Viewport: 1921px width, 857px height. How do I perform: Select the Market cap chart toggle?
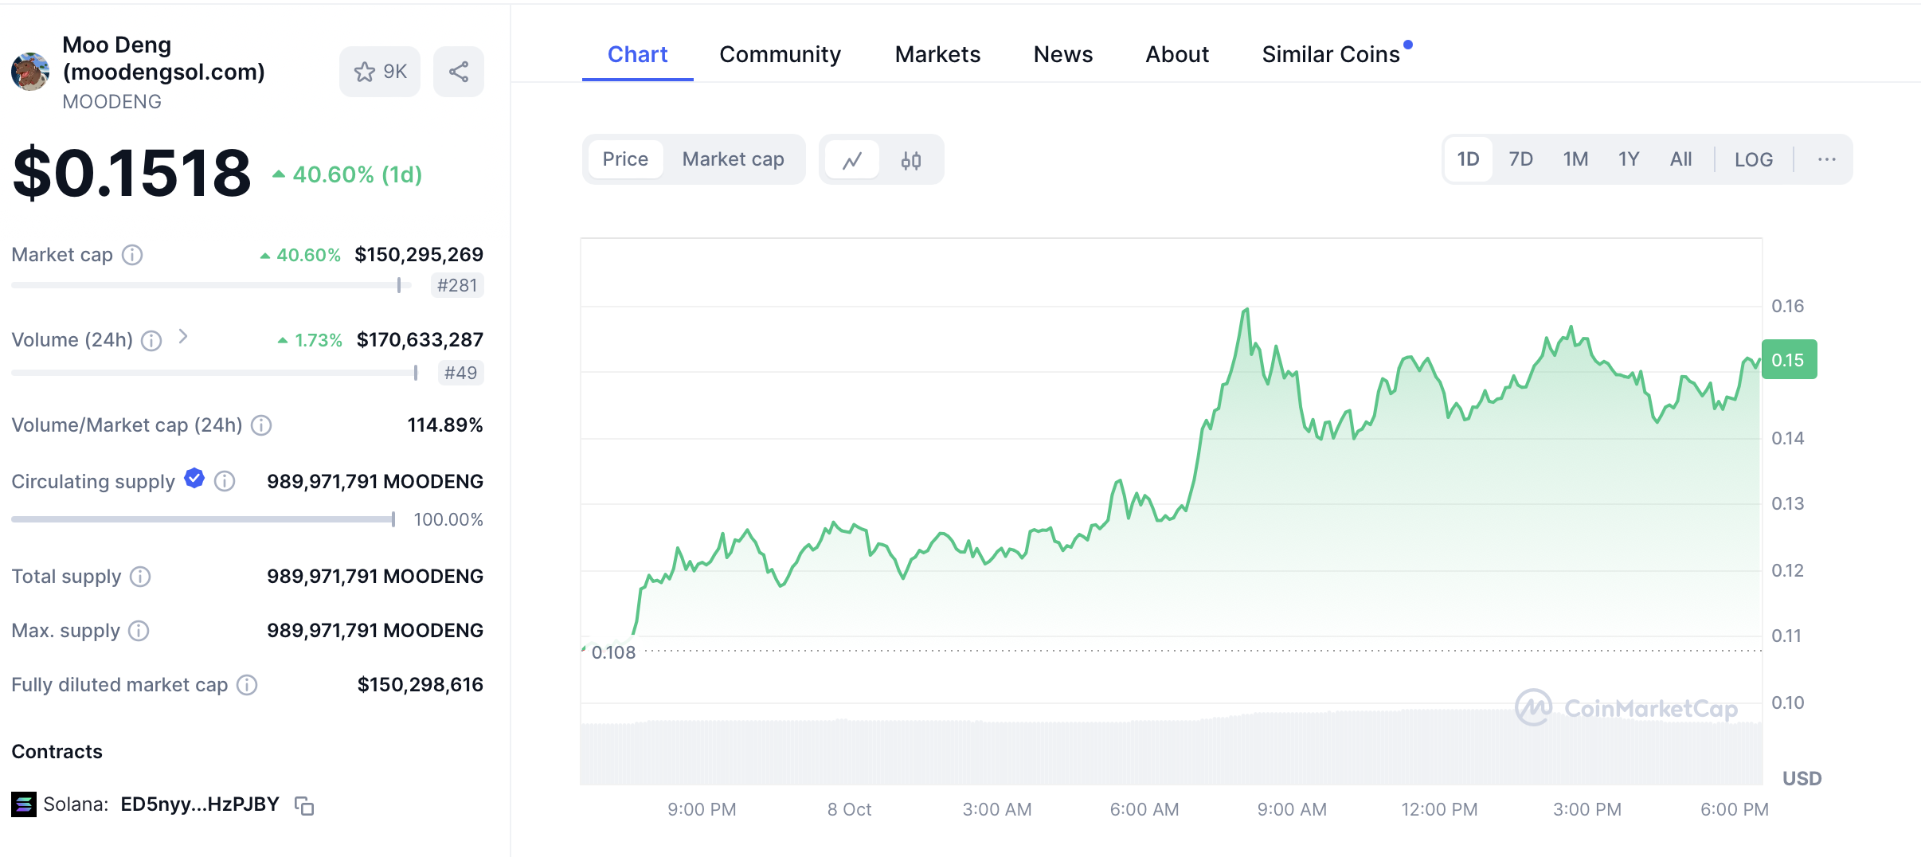click(x=733, y=159)
